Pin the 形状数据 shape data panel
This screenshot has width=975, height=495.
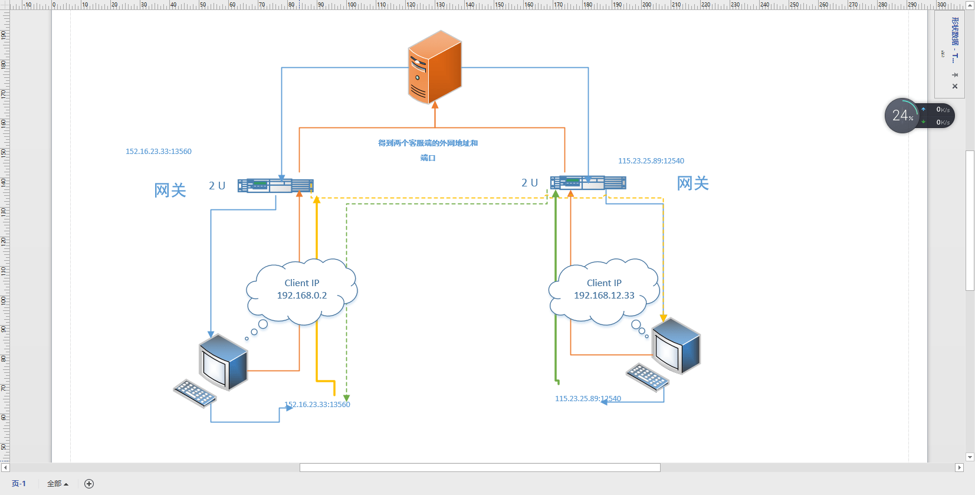[x=955, y=75]
